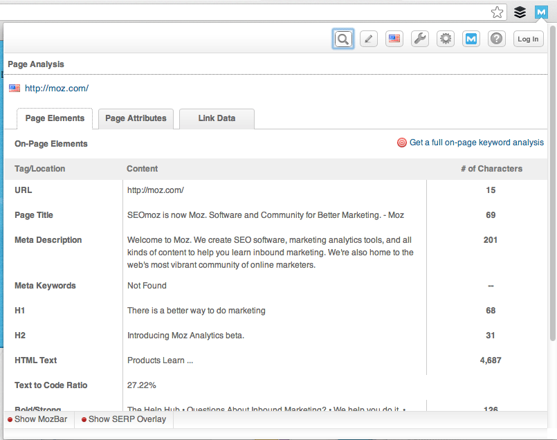
Task: Open Get a full on-page keyword analysis
Action: point(476,143)
